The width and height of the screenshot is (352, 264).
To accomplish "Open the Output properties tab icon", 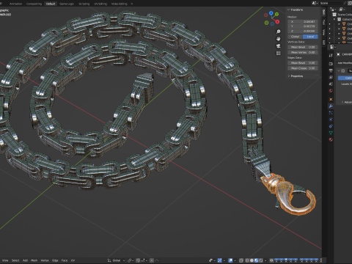I will 331,70.
